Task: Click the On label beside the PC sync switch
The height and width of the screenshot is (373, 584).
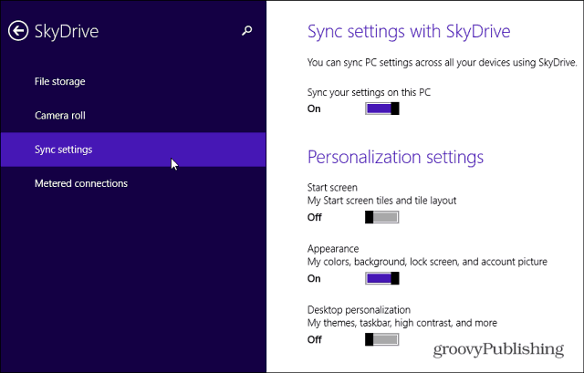Action: tap(314, 109)
